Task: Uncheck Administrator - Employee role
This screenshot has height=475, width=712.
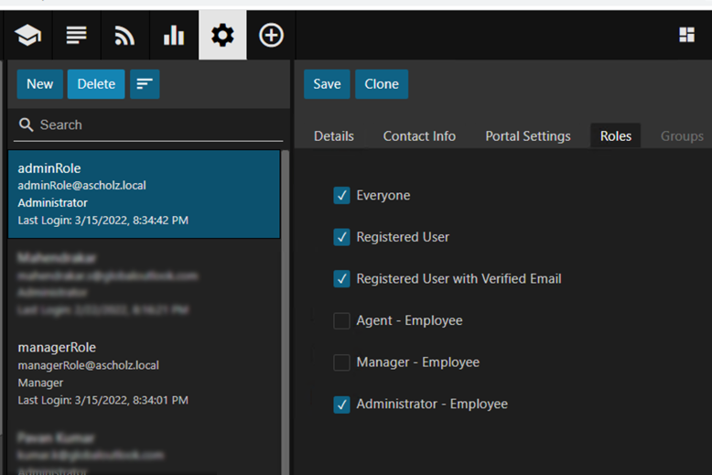Action: pos(341,405)
